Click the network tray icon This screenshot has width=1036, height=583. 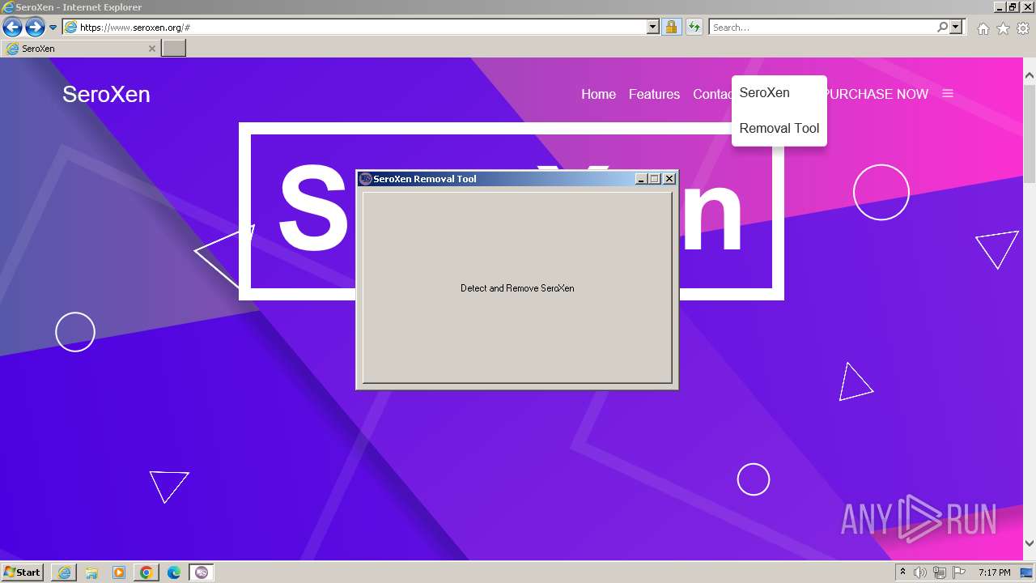pyautogui.click(x=940, y=572)
